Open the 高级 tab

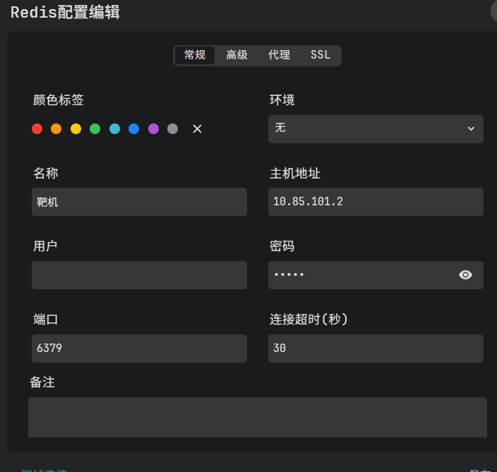236,56
